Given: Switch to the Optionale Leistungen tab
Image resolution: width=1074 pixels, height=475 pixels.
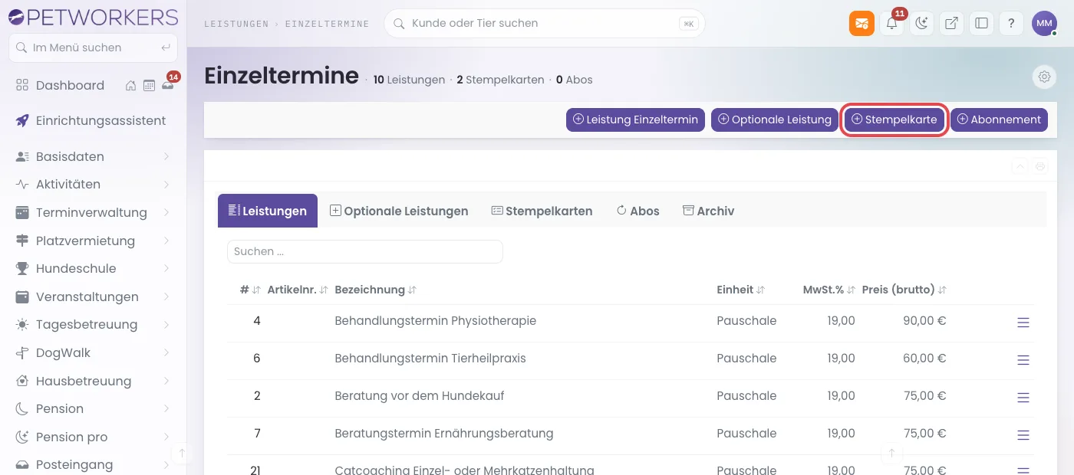Looking at the screenshot, I should coord(399,211).
